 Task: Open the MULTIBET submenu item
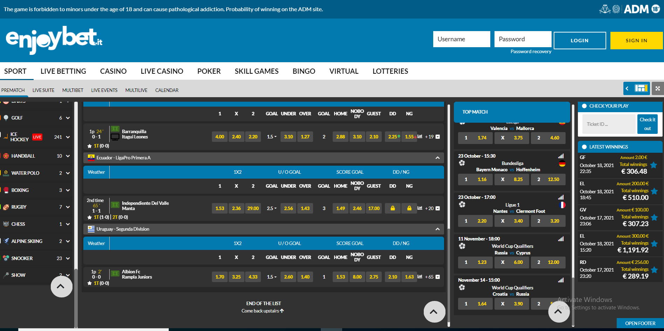72,90
